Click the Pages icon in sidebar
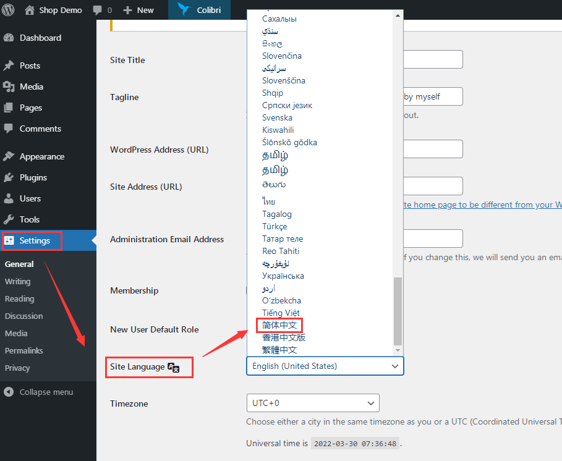562x461 pixels. 9,108
